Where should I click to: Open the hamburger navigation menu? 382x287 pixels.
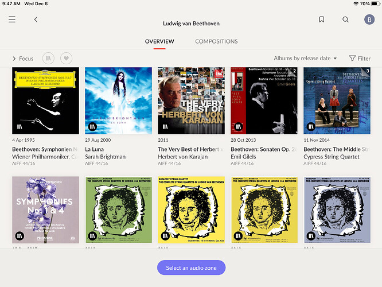(x=12, y=20)
